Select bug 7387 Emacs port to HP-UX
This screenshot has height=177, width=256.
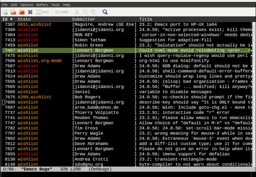(x=127, y=24)
